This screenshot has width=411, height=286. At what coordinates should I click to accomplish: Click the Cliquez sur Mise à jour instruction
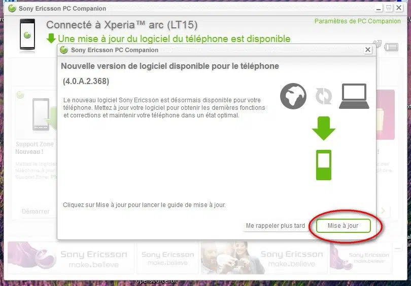(144, 205)
